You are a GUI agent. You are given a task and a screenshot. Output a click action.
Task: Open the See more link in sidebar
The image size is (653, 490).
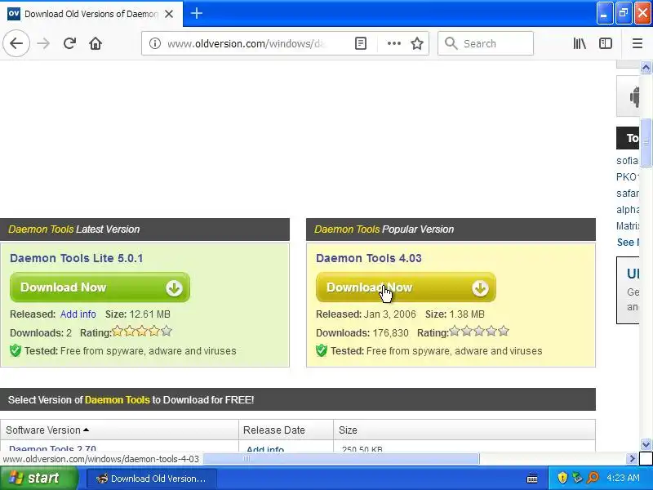(x=628, y=242)
